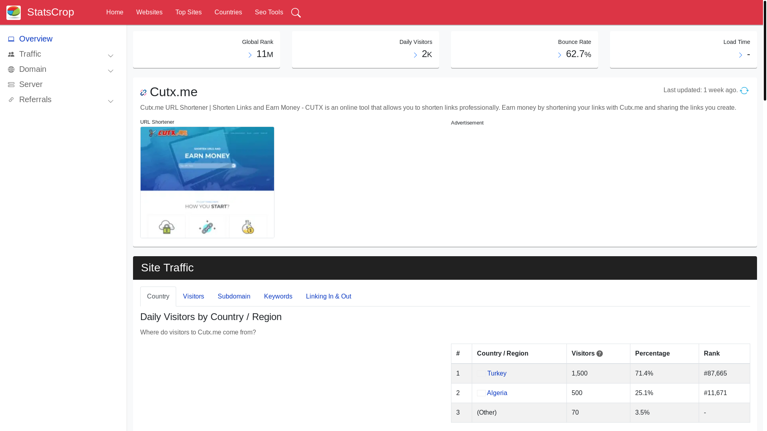
Task: Open the Seo Tools menu item
Action: (269, 12)
